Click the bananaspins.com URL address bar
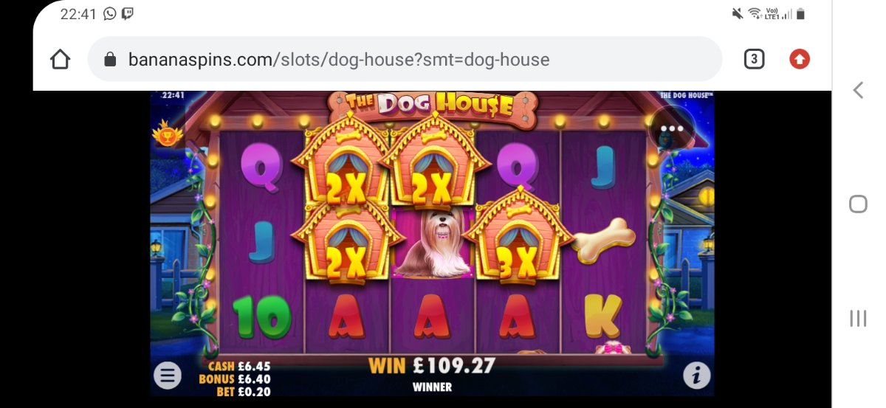The width and height of the screenshot is (886, 408). [x=405, y=59]
